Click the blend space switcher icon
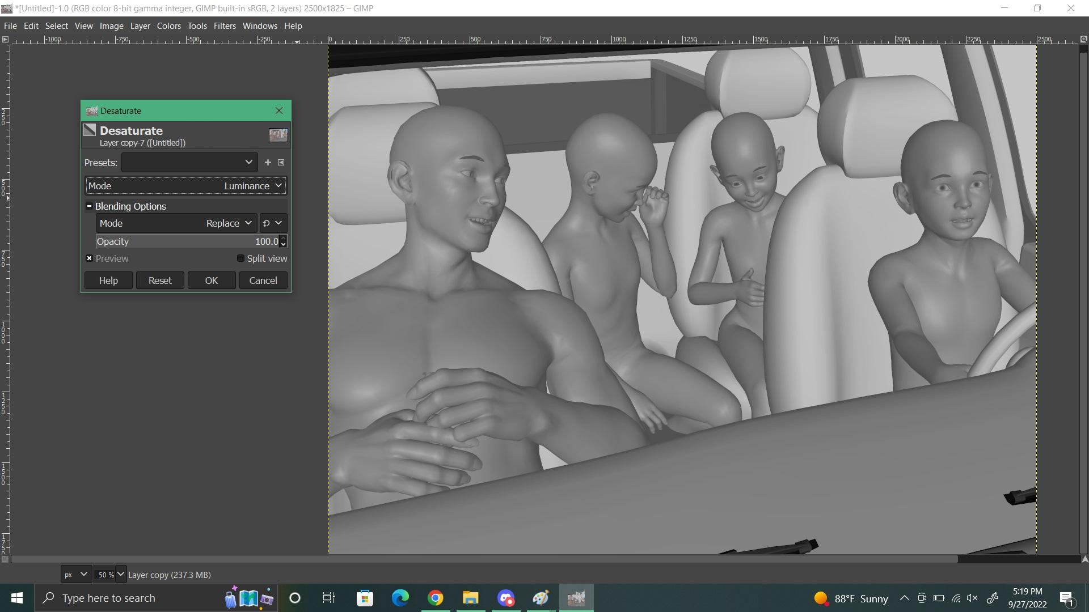Image resolution: width=1089 pixels, height=612 pixels. pos(272,223)
